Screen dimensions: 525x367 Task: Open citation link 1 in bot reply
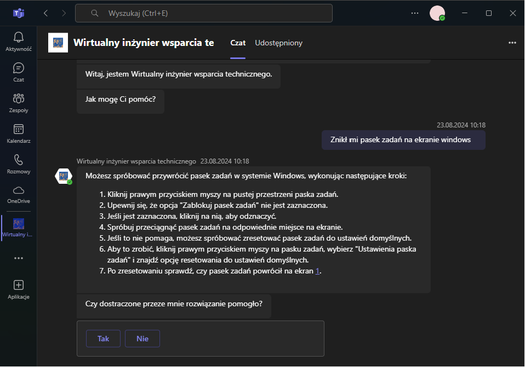tap(317, 271)
